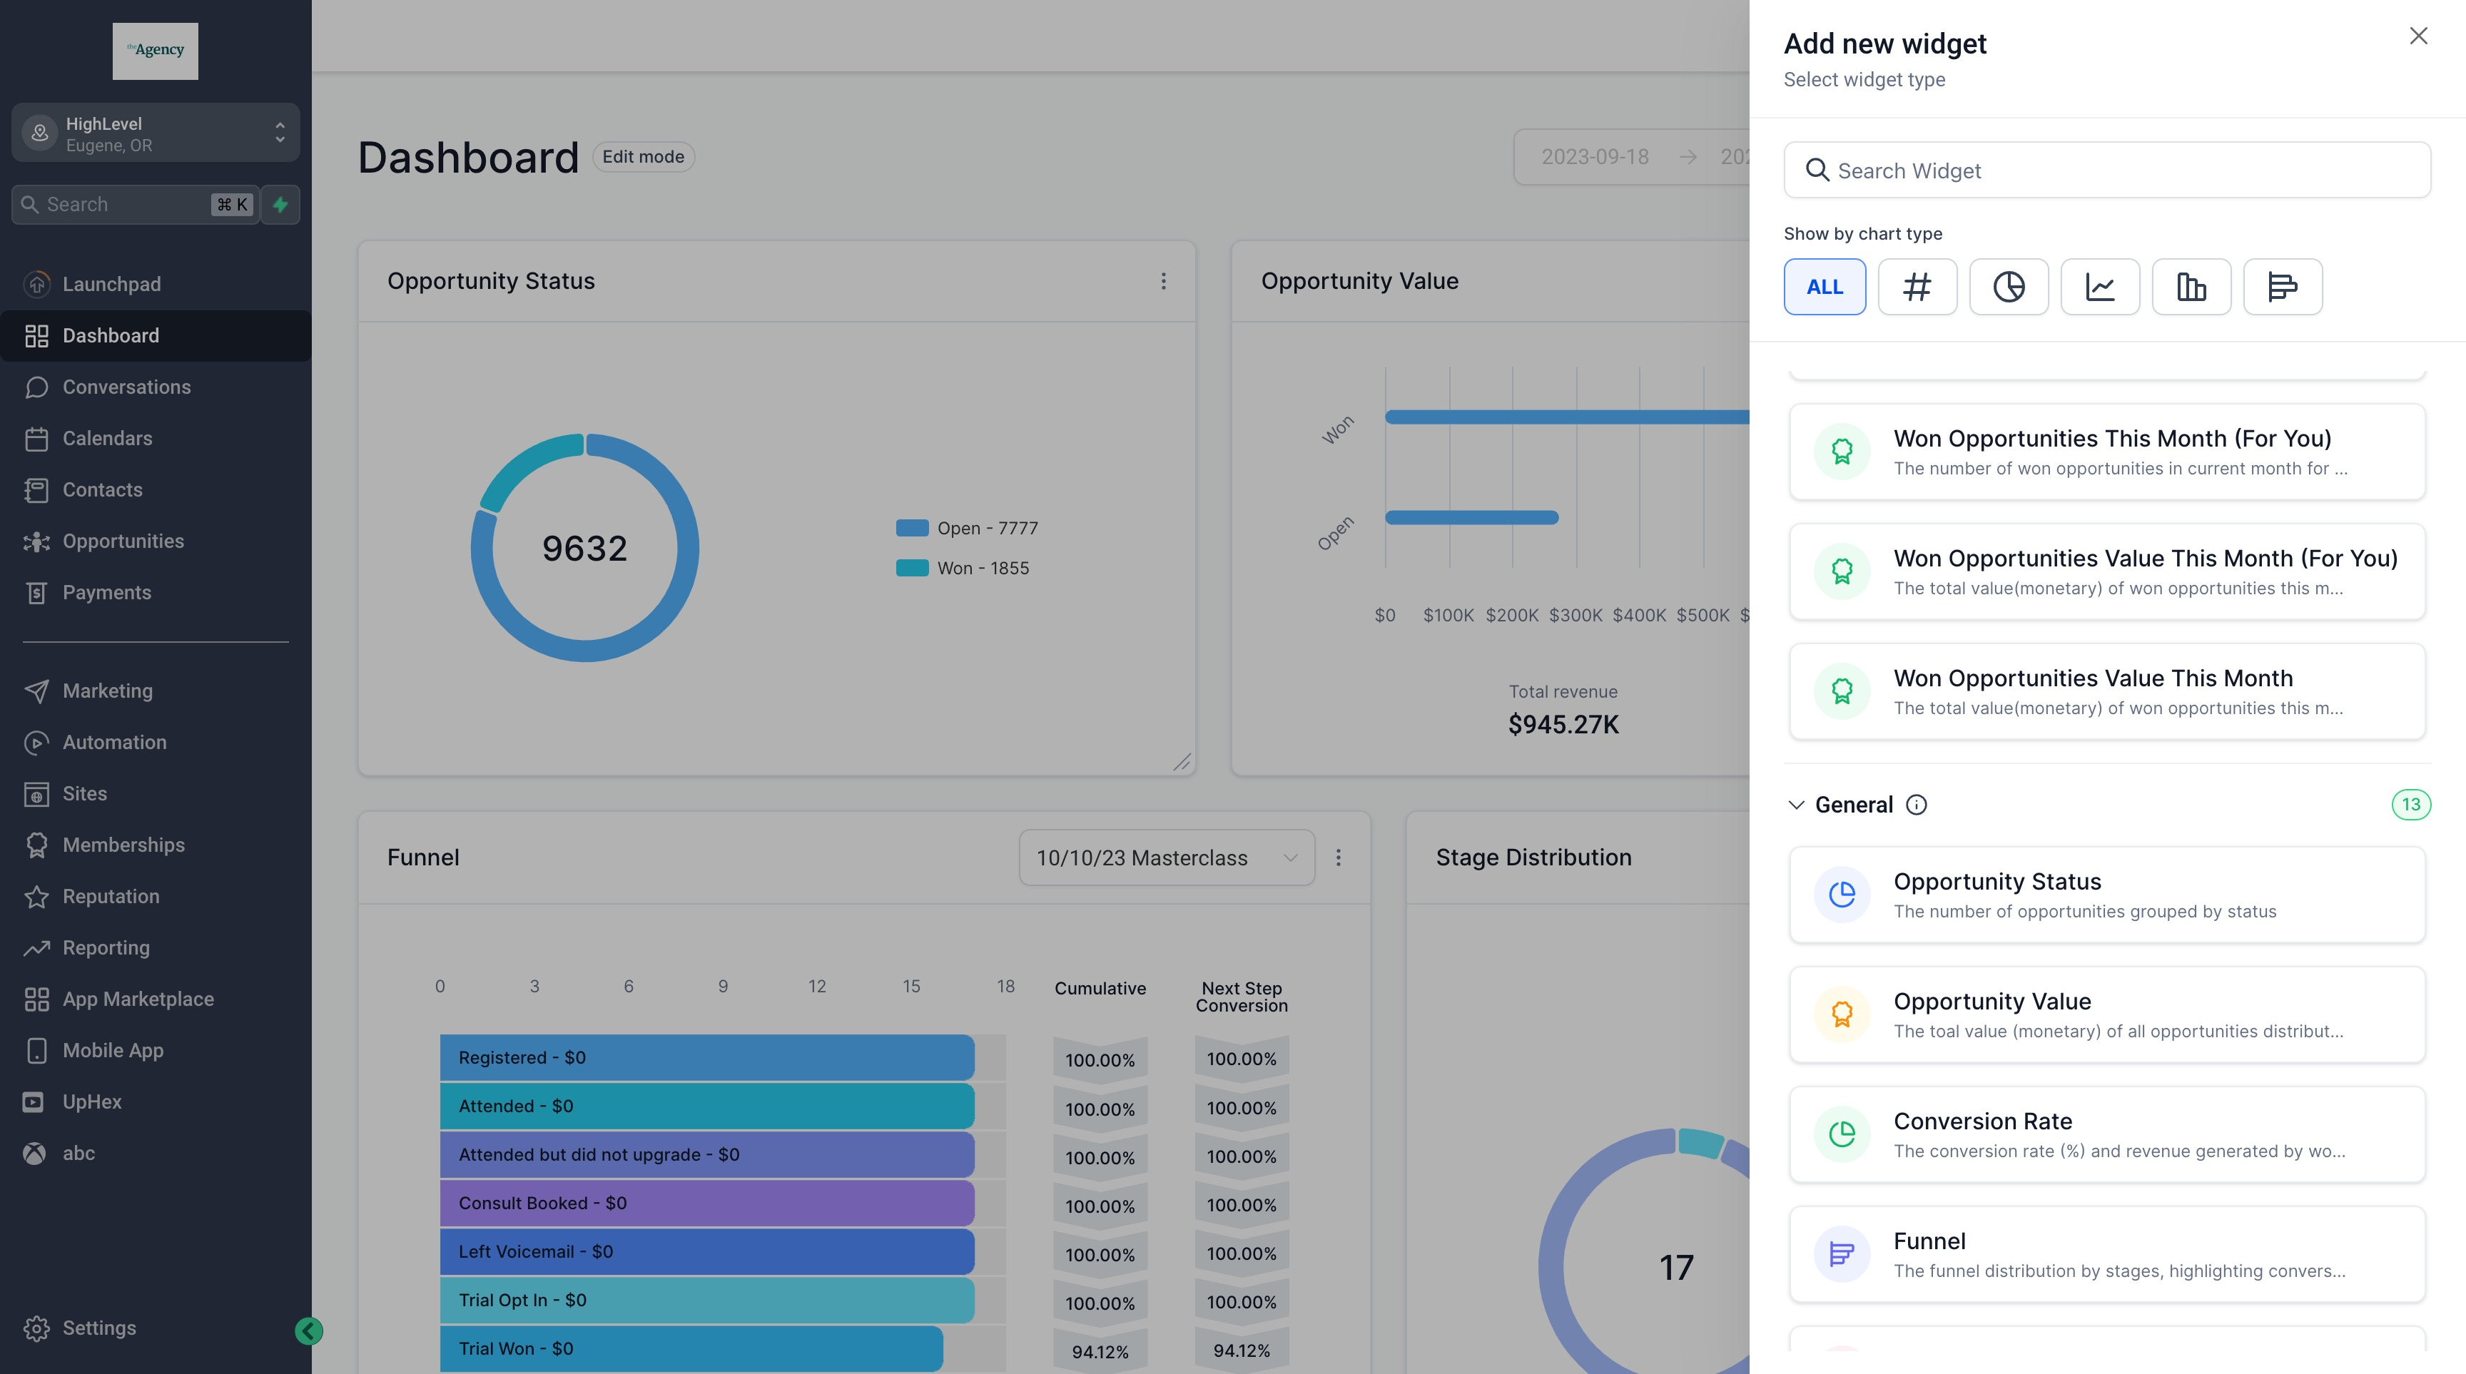Filter widgets by pie chart type
Viewport: 2466px width, 1374px height.
[x=2009, y=286]
